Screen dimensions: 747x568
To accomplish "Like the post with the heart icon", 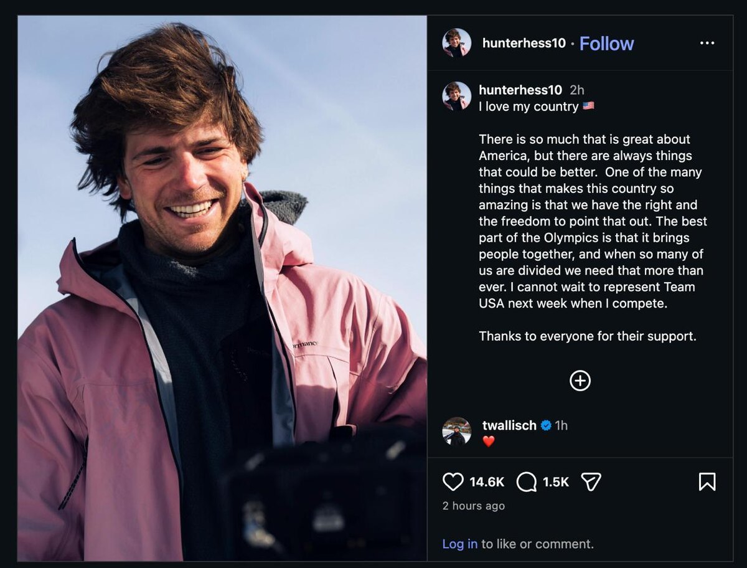I will click(x=453, y=481).
